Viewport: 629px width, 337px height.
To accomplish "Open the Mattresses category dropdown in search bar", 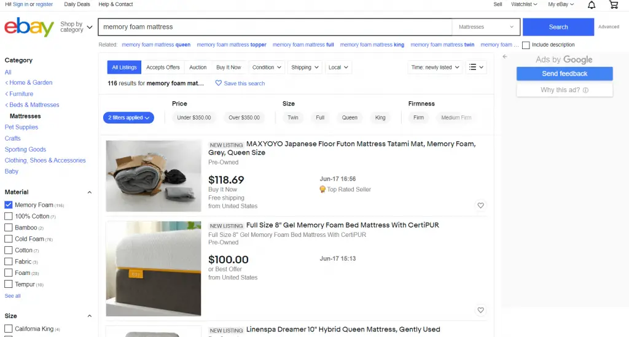I will click(x=486, y=27).
